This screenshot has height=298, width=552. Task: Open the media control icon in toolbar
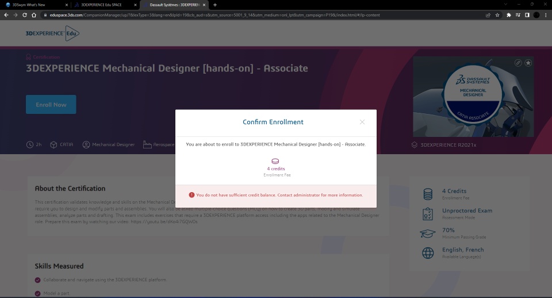518,15
